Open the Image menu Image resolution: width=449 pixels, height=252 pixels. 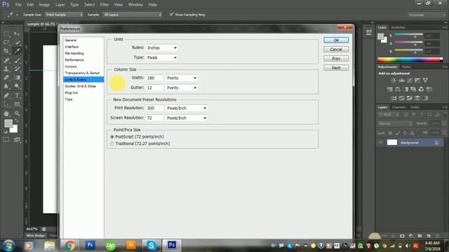pyautogui.click(x=44, y=5)
